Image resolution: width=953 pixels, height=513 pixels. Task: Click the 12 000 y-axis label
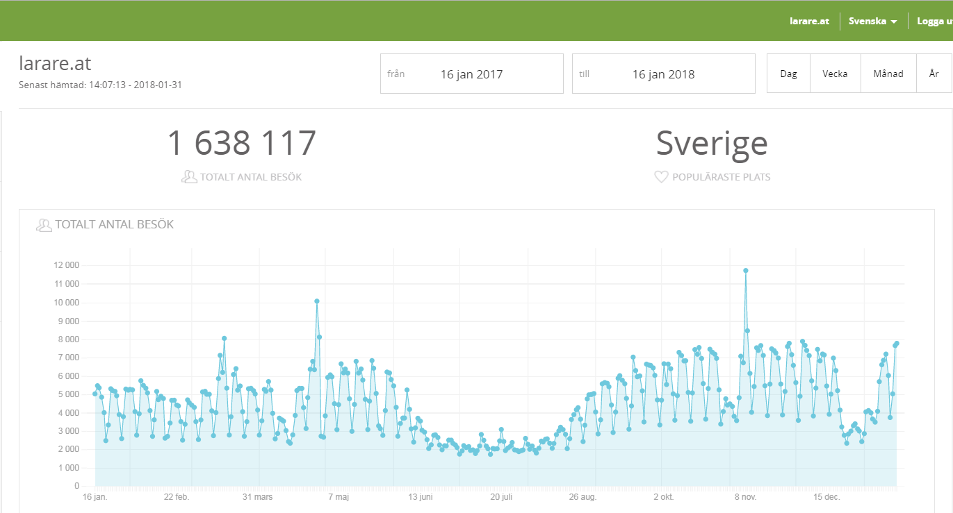66,265
